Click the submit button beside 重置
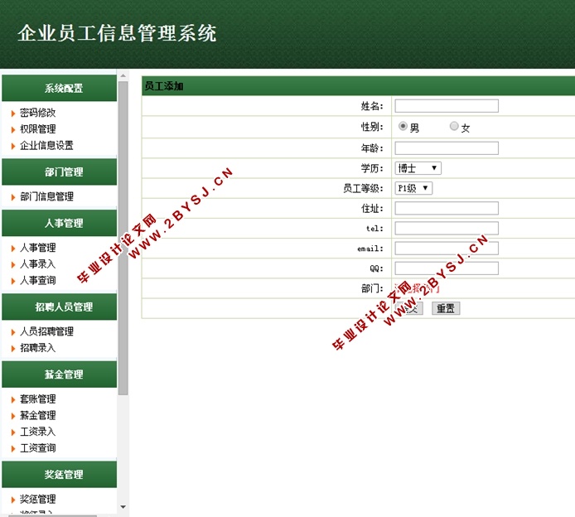This screenshot has height=517, width=575. [409, 308]
